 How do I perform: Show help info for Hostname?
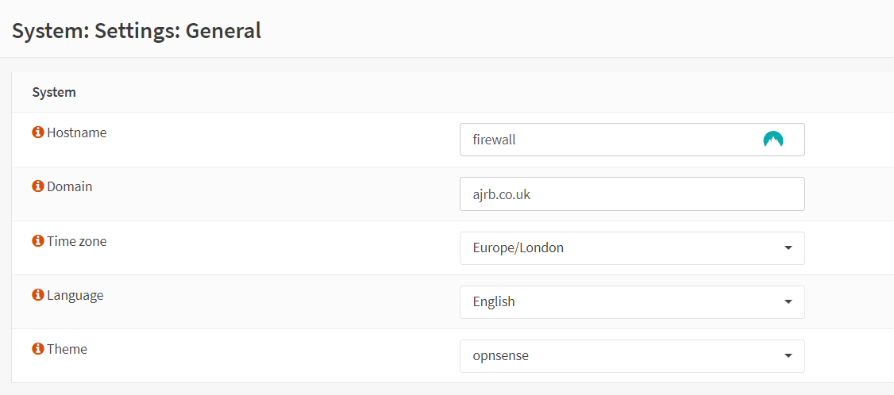click(38, 132)
